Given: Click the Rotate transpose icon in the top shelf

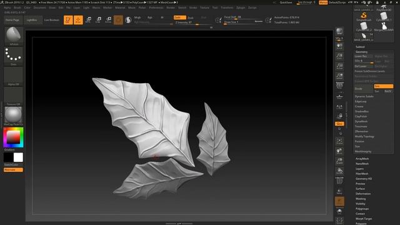Looking at the screenshot, I should pyautogui.click(x=108, y=20).
